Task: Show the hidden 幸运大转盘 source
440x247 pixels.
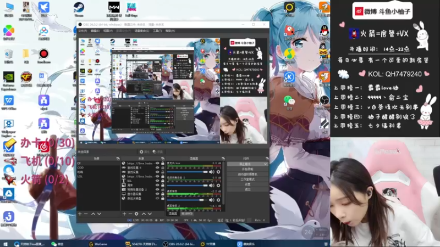Action: click(157, 198)
